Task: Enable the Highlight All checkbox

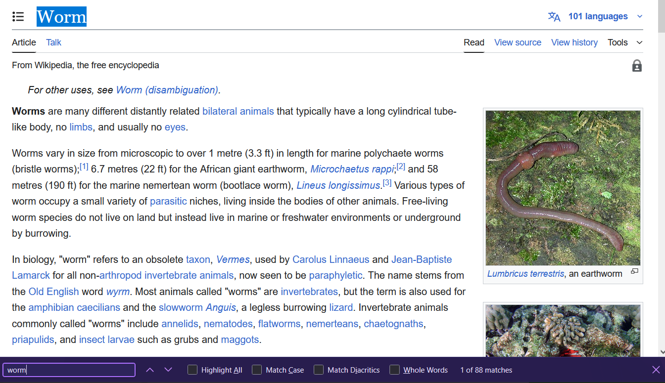Action: pos(192,370)
